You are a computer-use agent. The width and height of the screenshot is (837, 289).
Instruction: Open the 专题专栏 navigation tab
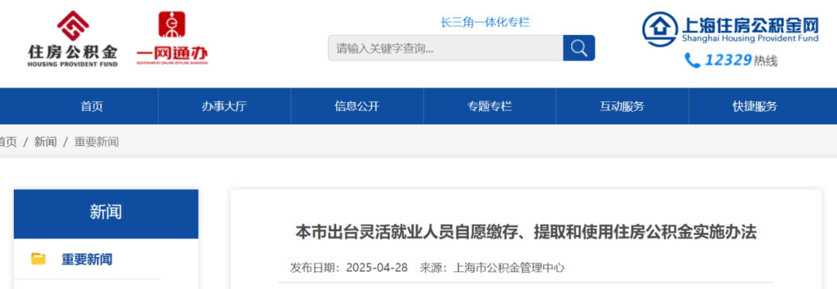point(490,107)
